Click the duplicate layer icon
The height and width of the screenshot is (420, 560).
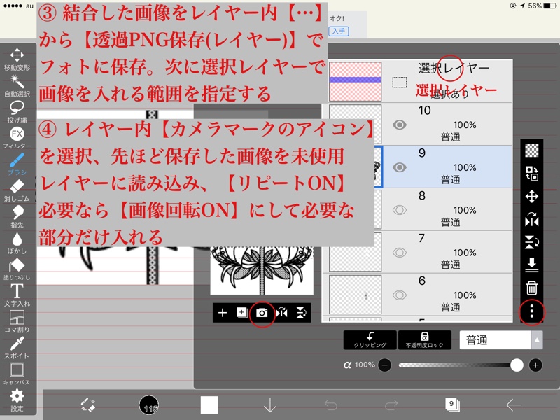pyautogui.click(x=241, y=313)
